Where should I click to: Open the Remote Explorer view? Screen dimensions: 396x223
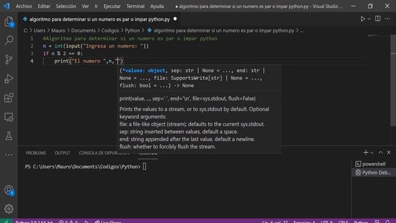coord(9,117)
